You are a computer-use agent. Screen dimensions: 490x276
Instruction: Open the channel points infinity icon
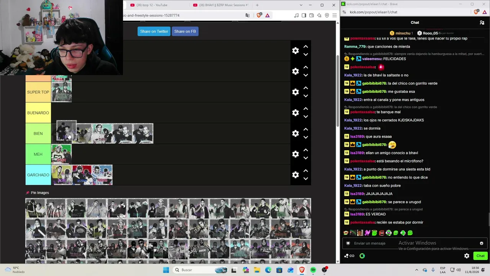(349, 256)
